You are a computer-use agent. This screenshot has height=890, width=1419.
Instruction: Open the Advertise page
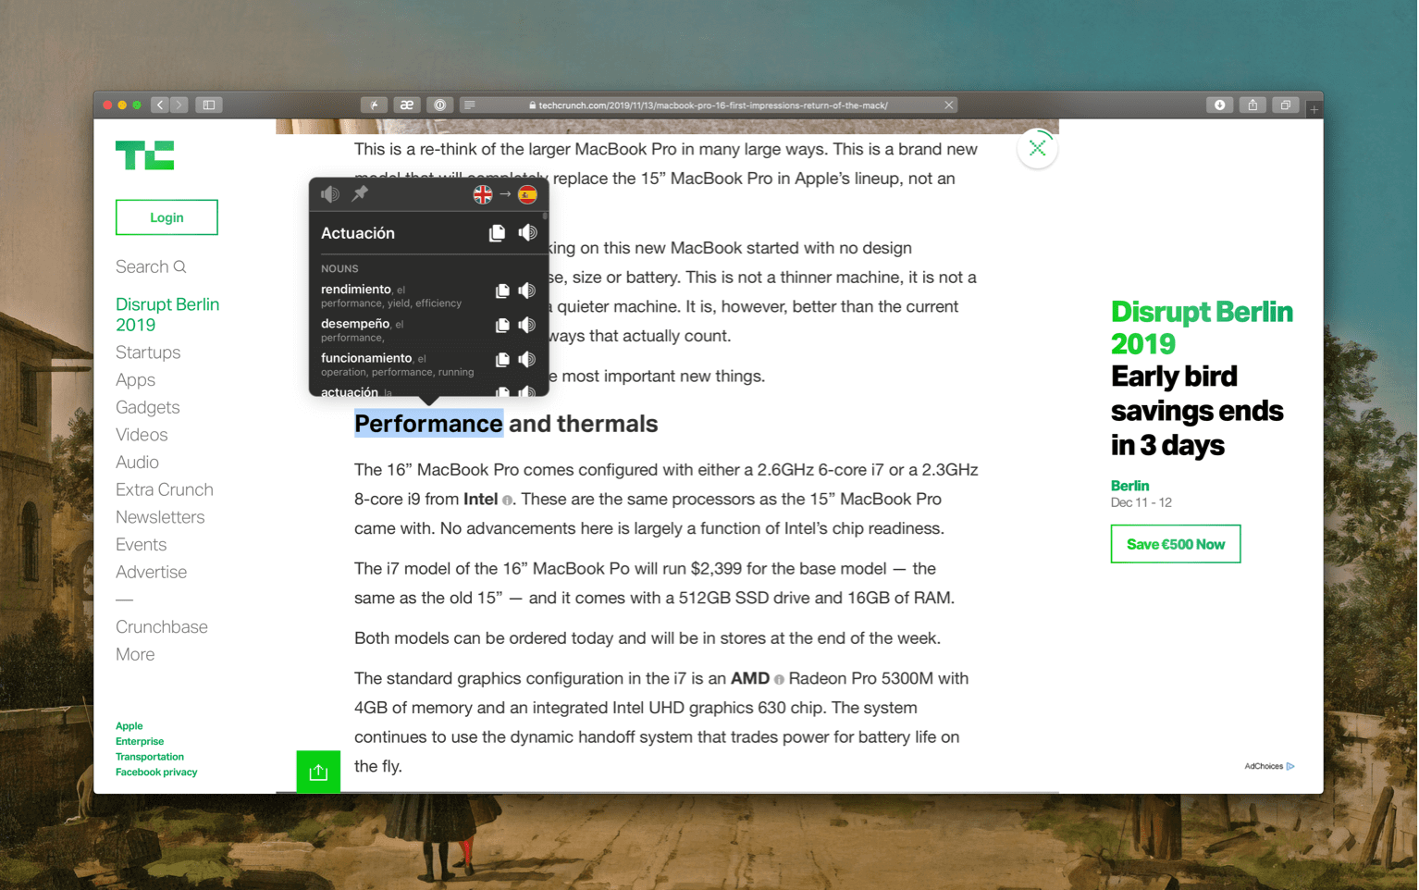coord(151,572)
